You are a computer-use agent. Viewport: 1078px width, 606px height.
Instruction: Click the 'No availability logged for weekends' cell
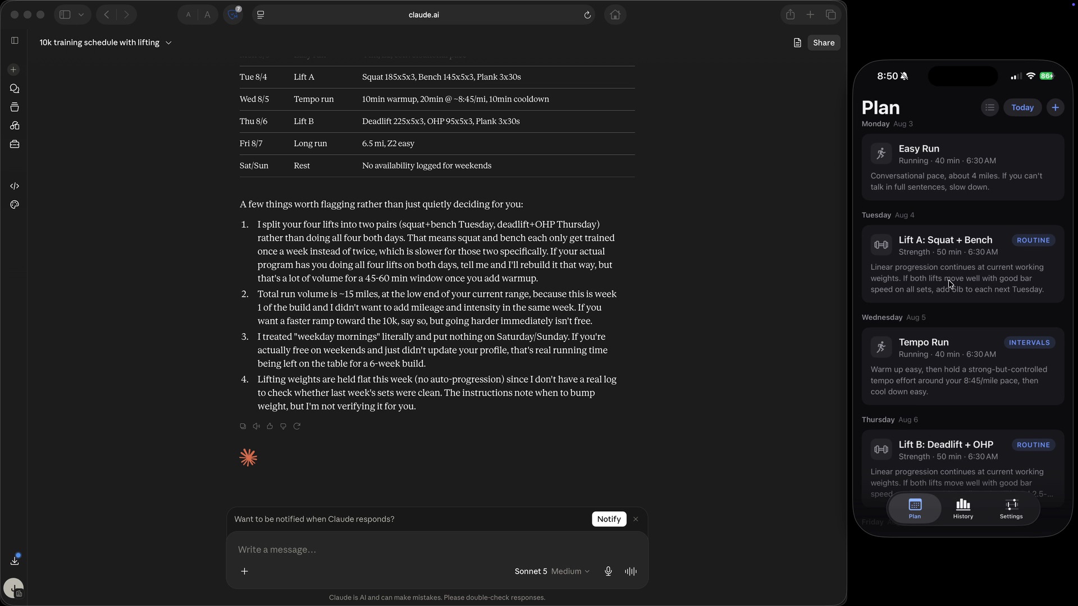(427, 166)
